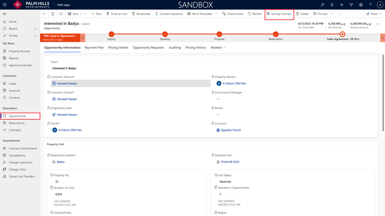This screenshot has width=385, height=216.
Task: Open Reports in sidebar
Action: click(x=13, y=58)
